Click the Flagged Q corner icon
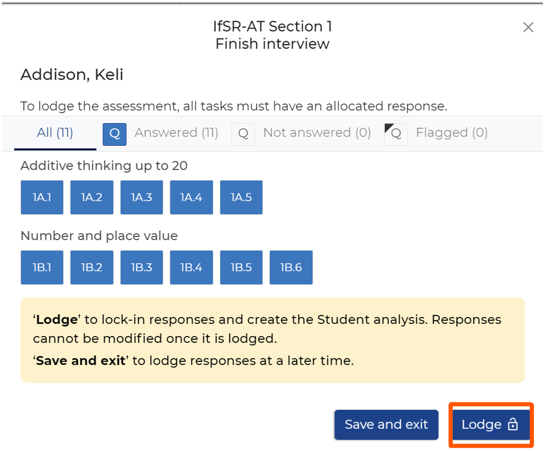549x451 pixels. [396, 134]
